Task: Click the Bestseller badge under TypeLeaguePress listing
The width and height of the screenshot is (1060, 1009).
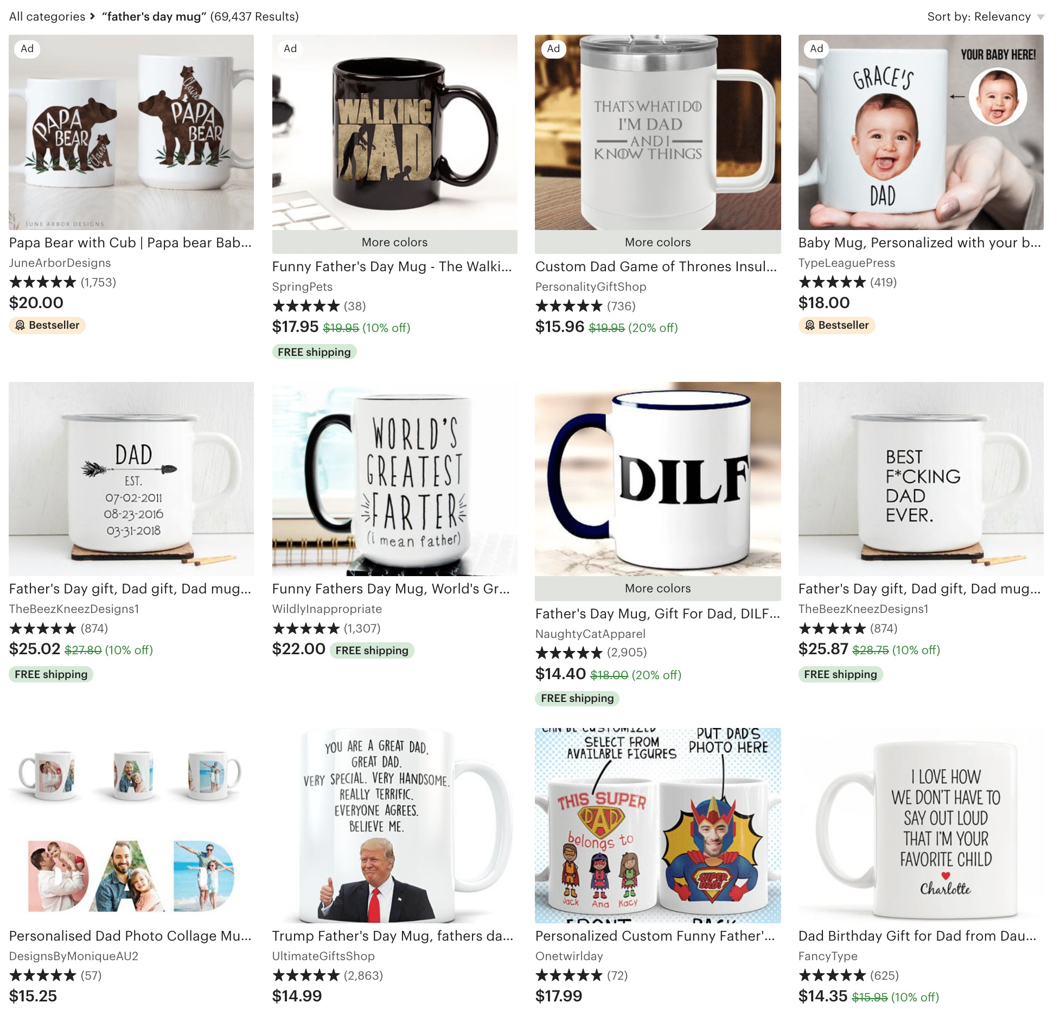Action: pos(836,325)
